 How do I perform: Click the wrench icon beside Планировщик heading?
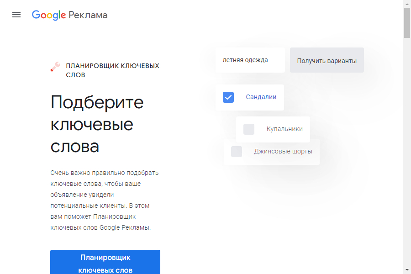pos(55,67)
